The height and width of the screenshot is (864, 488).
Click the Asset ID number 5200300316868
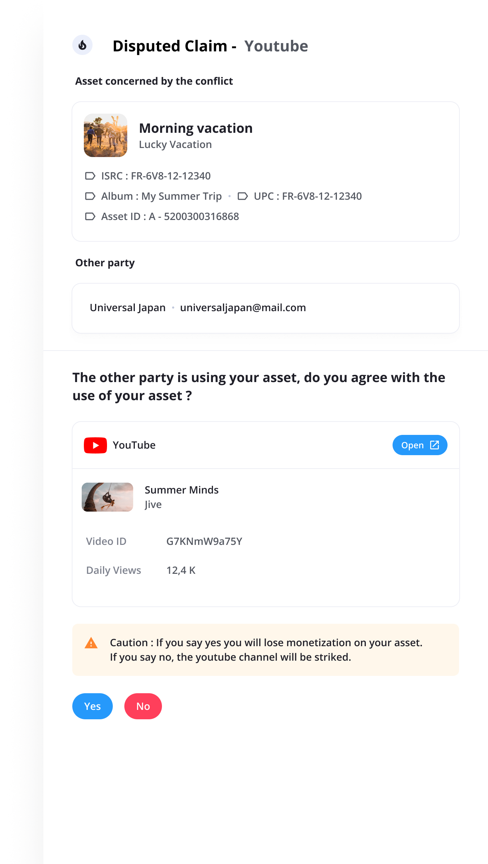201,216
